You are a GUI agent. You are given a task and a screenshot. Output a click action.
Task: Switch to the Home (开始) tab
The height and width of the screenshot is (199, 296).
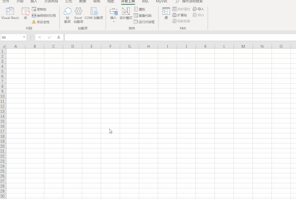point(20,1)
